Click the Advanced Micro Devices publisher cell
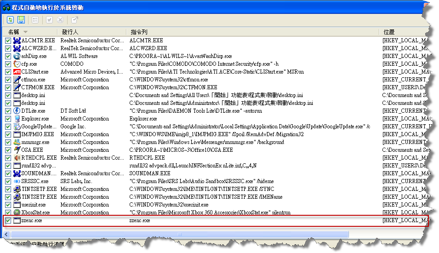 (x=91, y=72)
